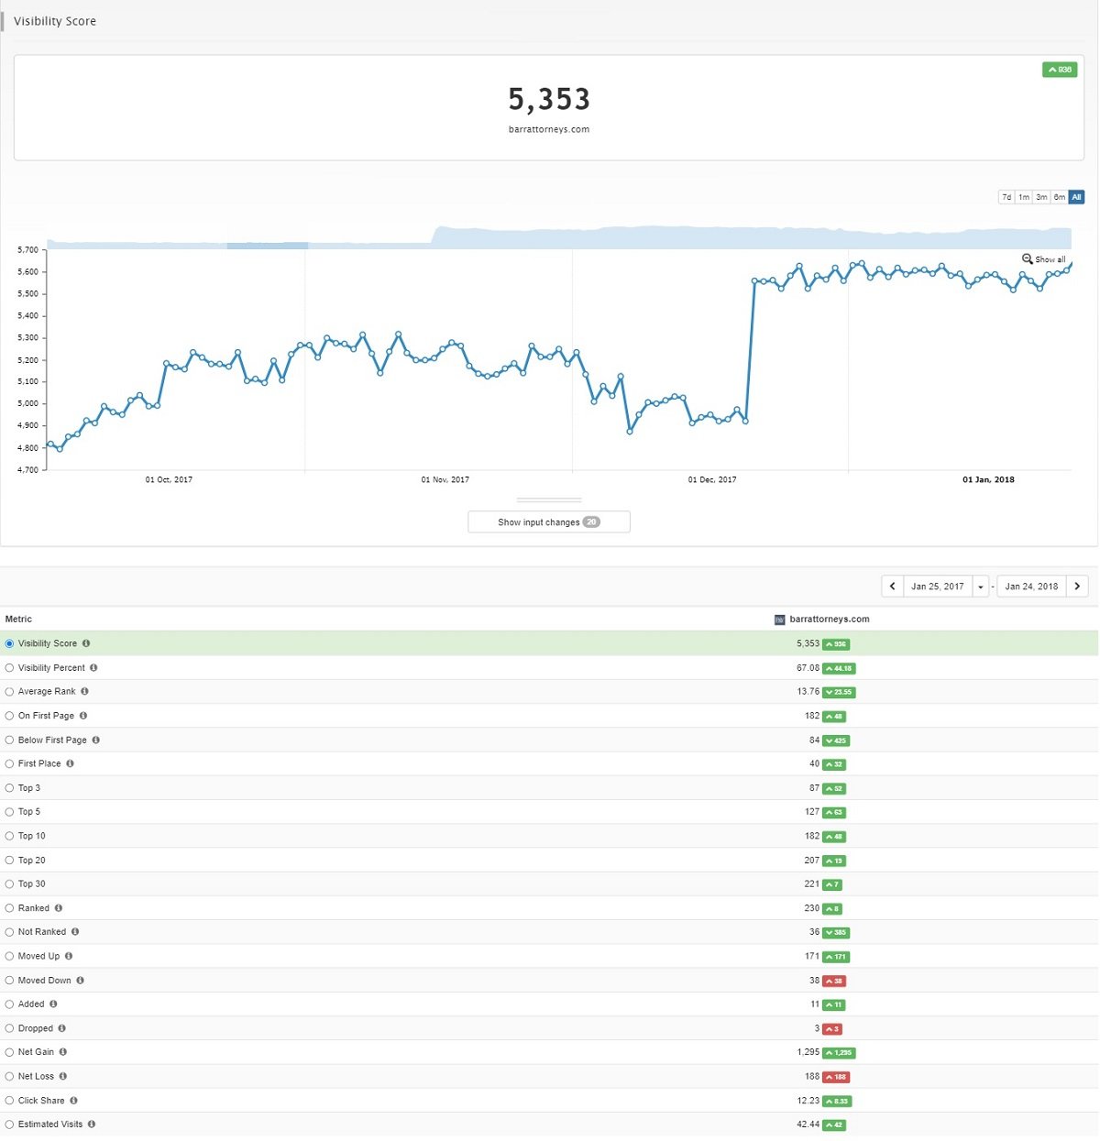
Task: Click the chart resize handle bar
Action: pos(549,500)
